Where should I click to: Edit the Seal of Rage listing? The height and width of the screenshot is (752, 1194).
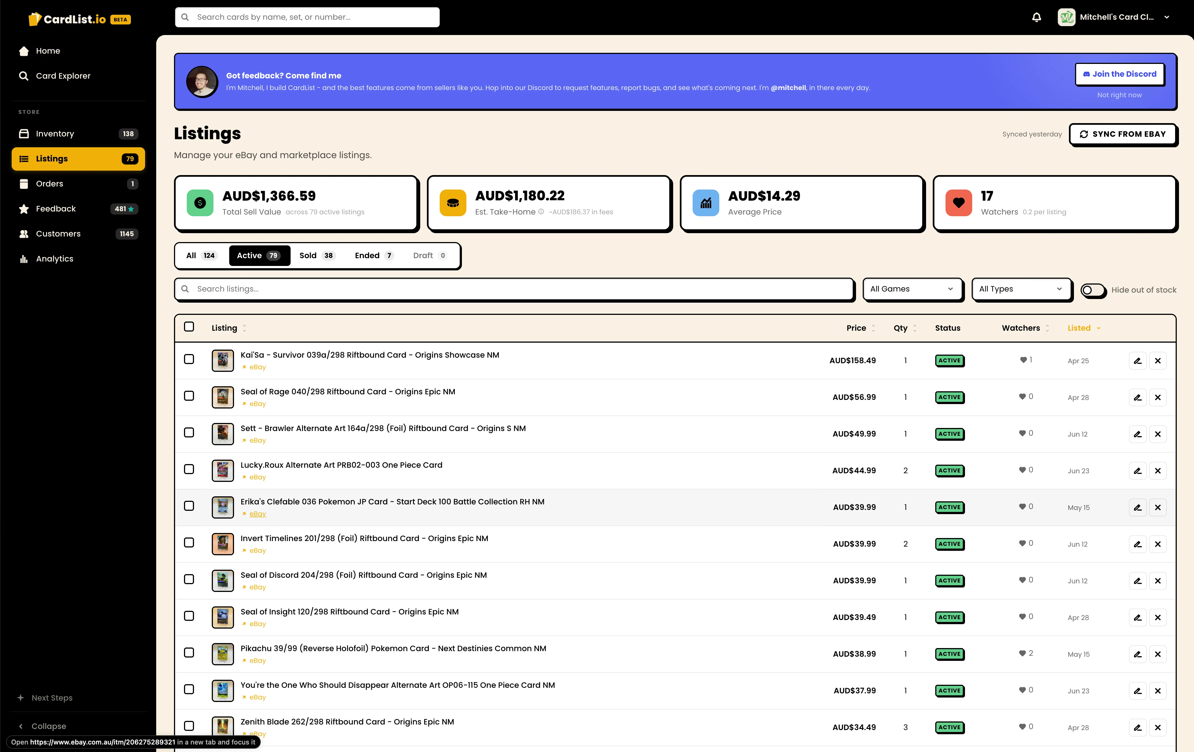tap(1138, 398)
